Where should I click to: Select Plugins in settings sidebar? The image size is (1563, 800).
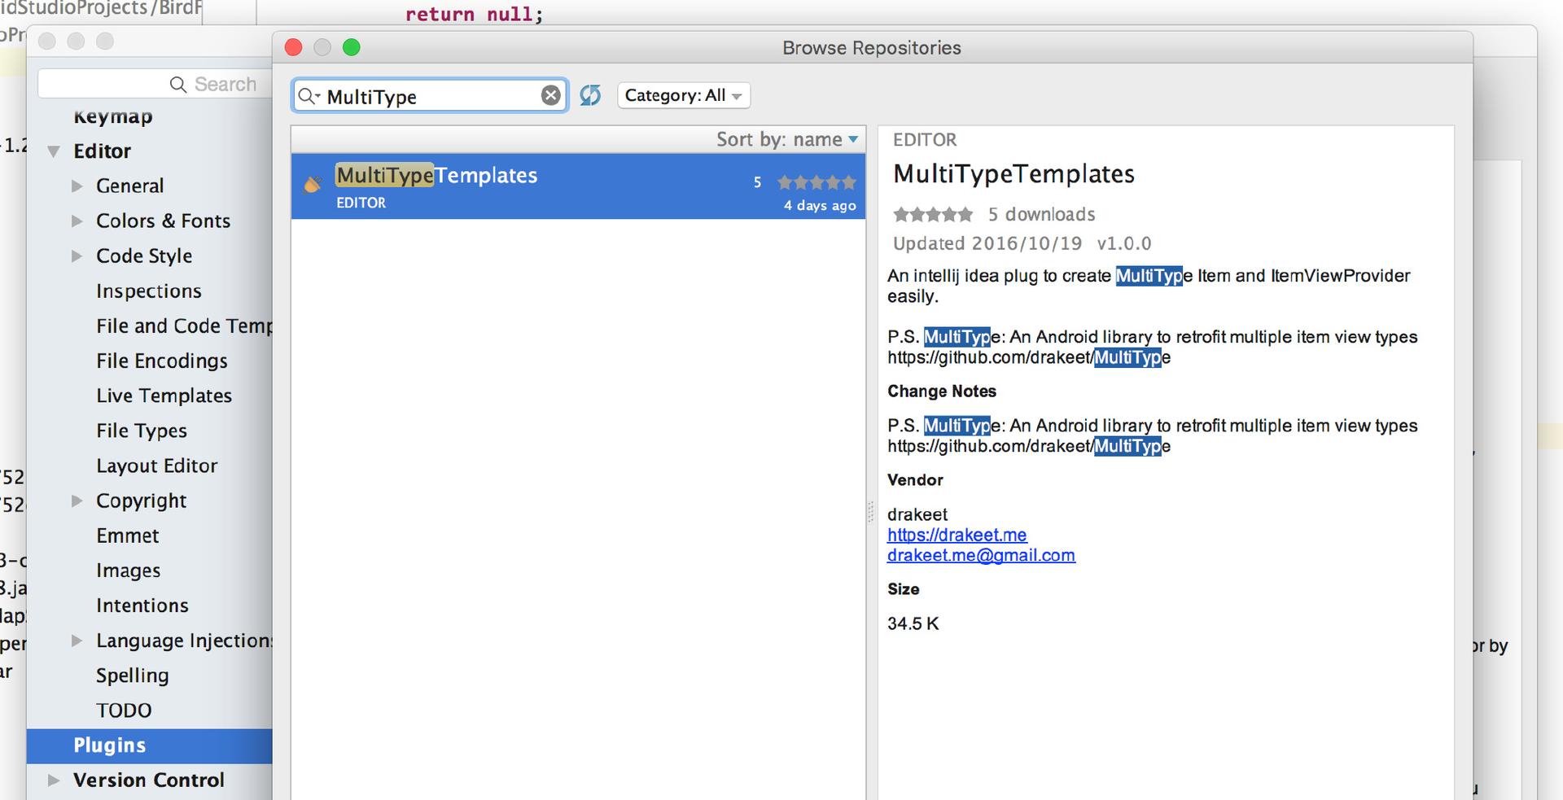pyautogui.click(x=110, y=745)
